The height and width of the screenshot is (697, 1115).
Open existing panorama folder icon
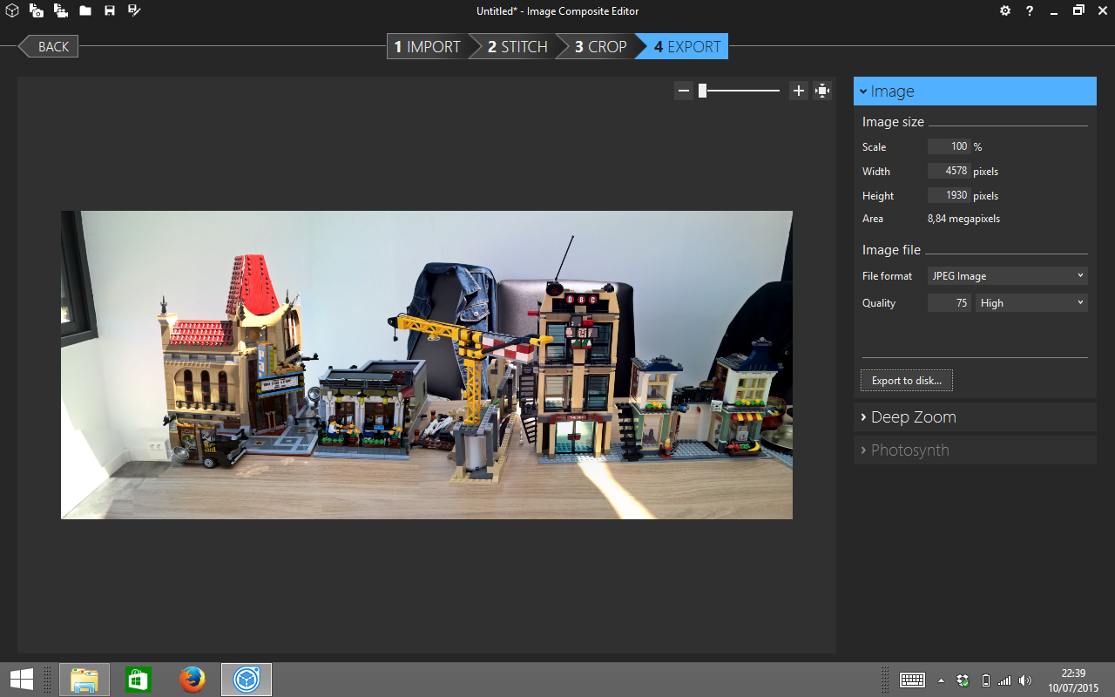(85, 10)
